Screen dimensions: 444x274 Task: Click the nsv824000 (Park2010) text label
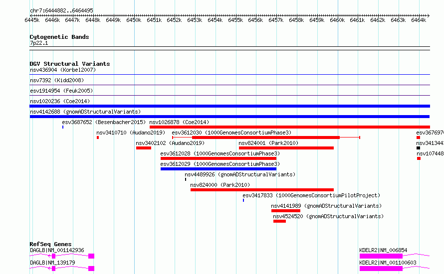pos(220,185)
